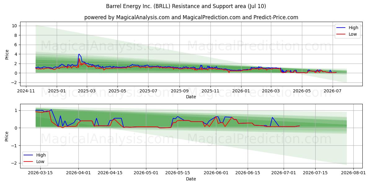Click the '2026-07' x-axis tick label

click(x=333, y=91)
